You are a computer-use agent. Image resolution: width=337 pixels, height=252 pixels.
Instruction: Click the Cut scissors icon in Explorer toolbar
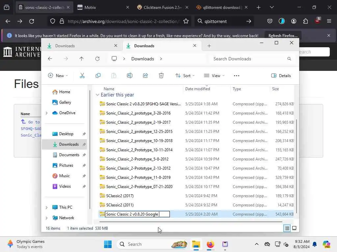click(82, 75)
